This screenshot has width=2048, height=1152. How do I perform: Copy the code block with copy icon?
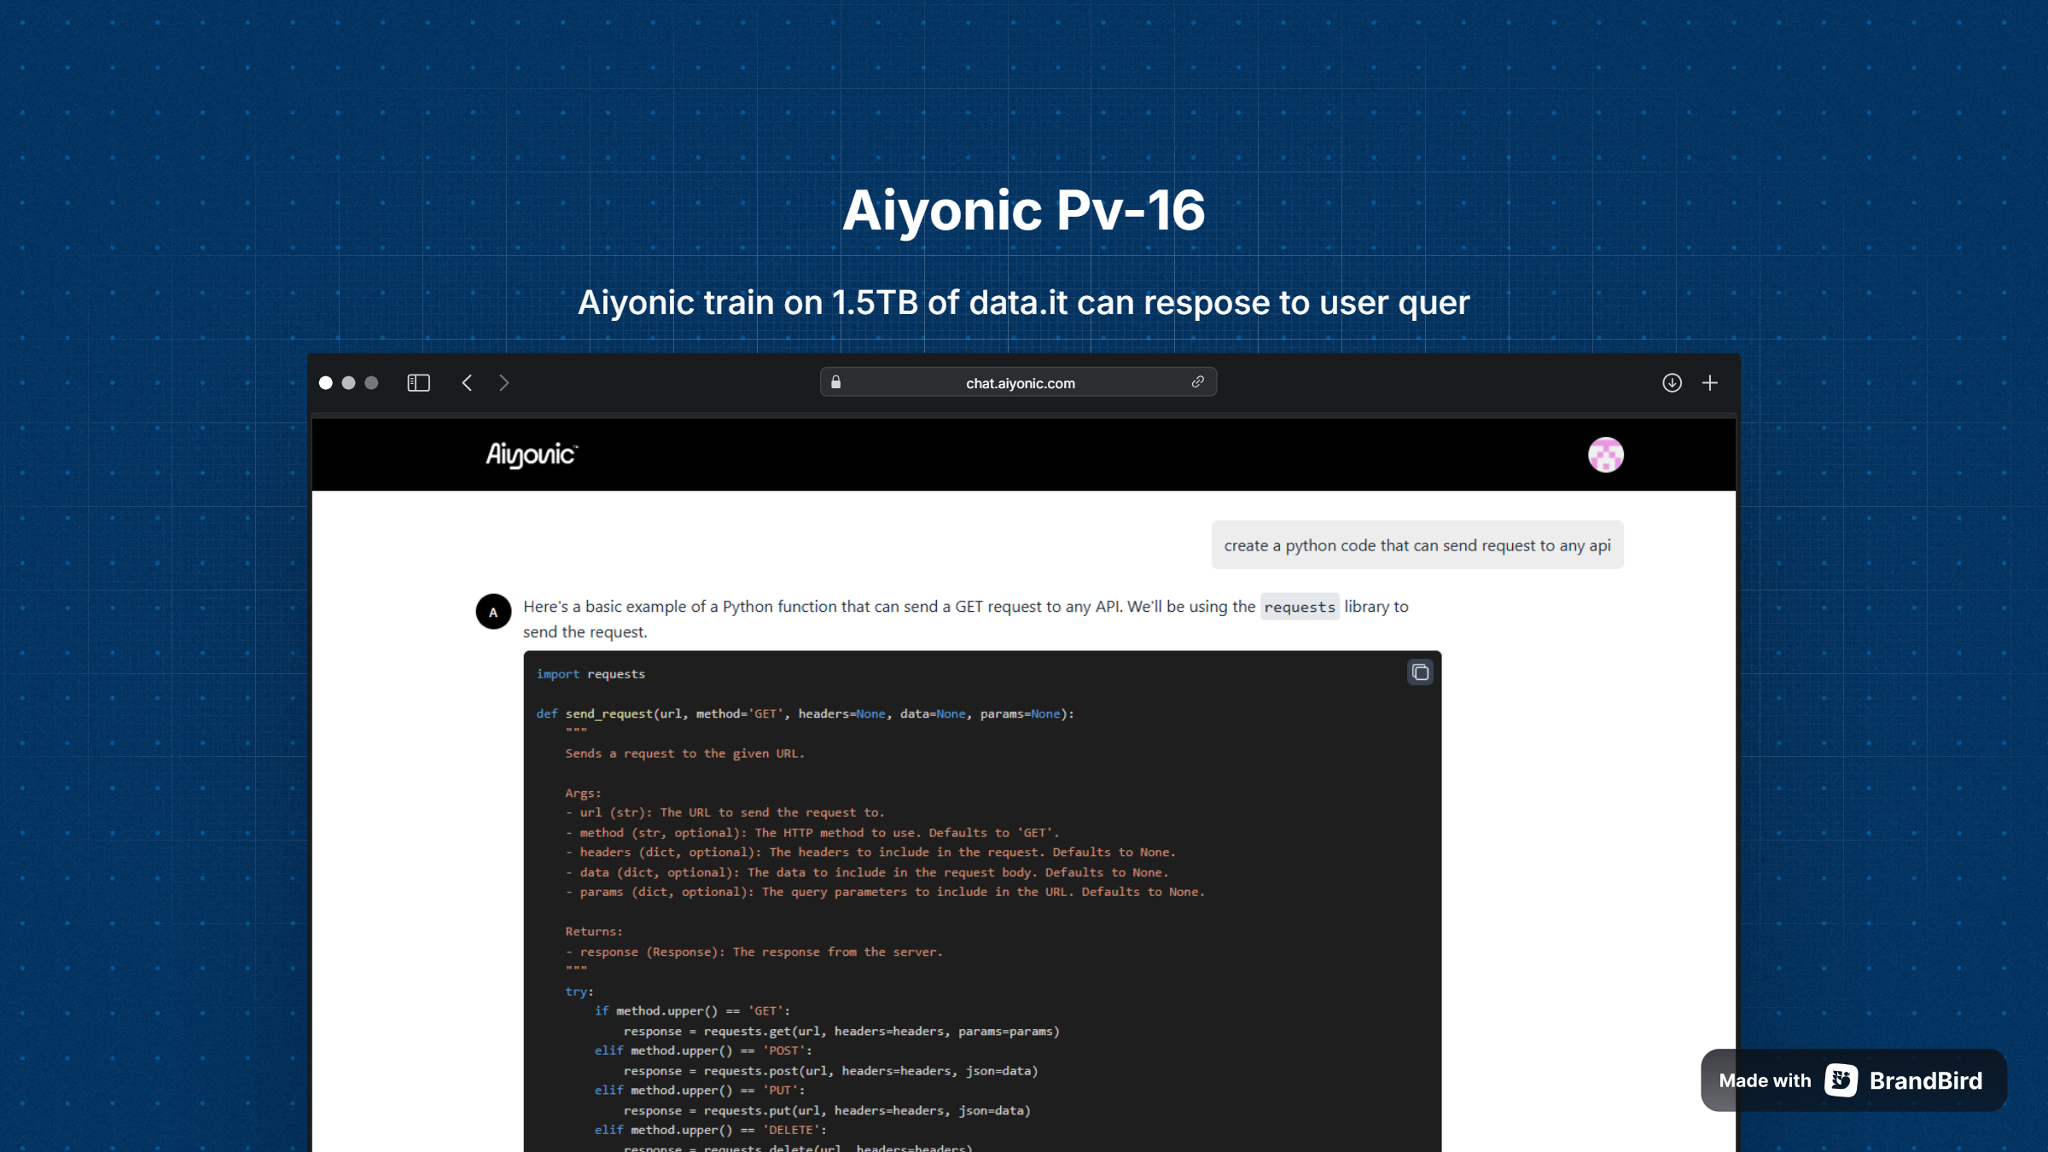click(1420, 673)
